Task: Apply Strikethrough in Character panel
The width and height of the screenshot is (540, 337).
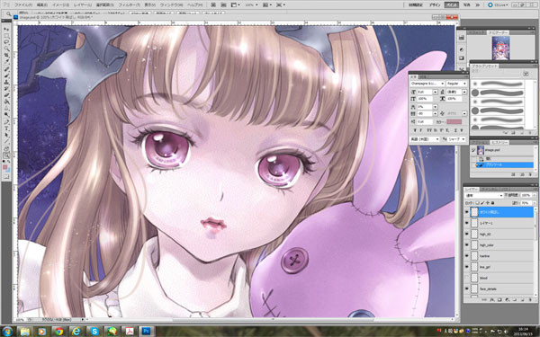Action: pos(462,130)
